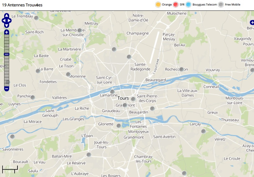This screenshot has height=177, width=254.
Task: Pan the map down with the south arrow
Action: pyautogui.click(x=7, y=25)
